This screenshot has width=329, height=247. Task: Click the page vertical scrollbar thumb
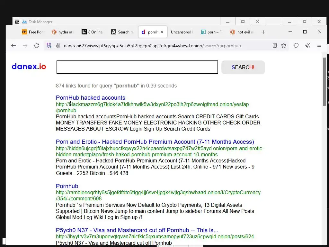[325, 81]
